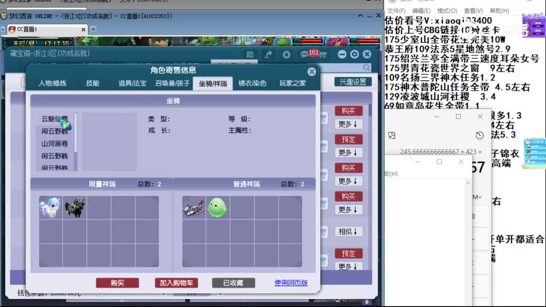Screen dimensions: 546x307
Task: Open Notepad's 编辑(E) menu
Action: [421, 11]
